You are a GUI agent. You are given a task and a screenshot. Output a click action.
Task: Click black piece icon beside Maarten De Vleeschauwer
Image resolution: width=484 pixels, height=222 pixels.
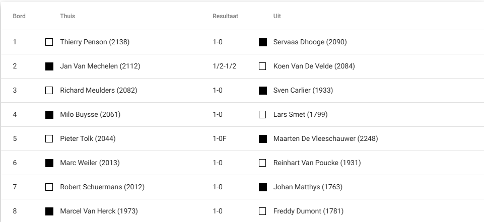(262, 139)
